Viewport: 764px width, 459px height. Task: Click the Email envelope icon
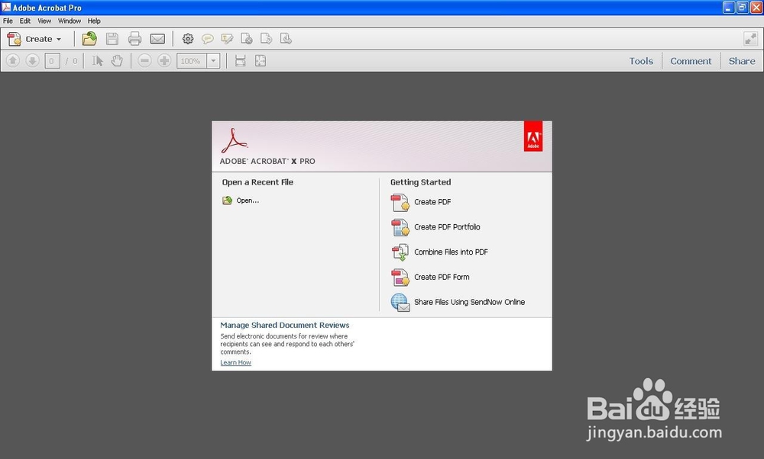coord(157,39)
